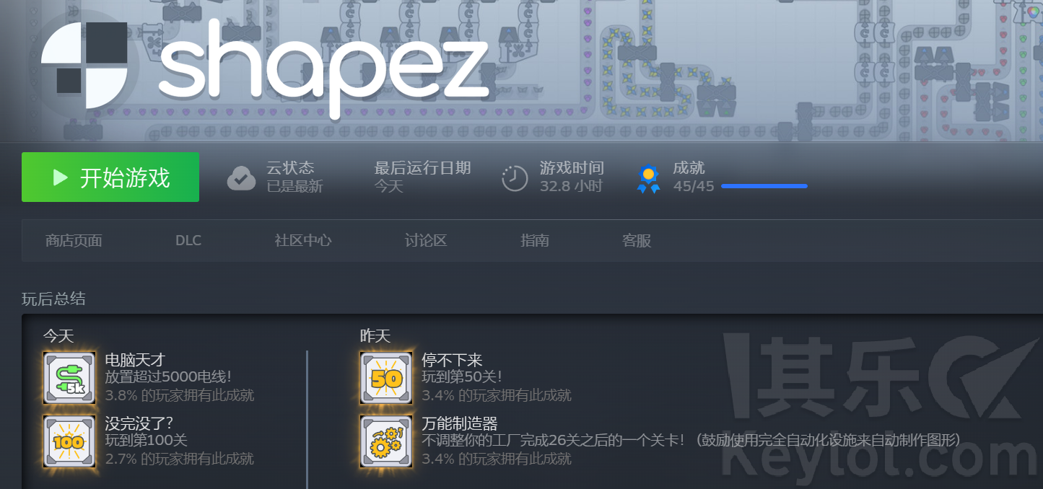This screenshot has width=1043, height=489.
Task: Click the play time clock icon
Action: click(515, 177)
